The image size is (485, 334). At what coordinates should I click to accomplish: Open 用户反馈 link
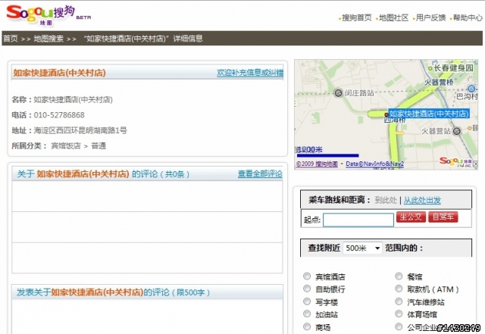(430, 18)
